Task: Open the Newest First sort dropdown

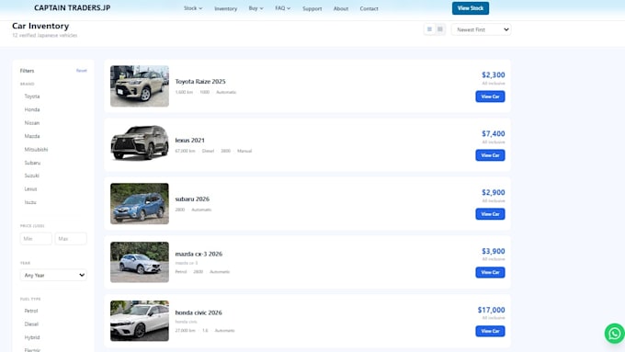Action: tap(481, 29)
